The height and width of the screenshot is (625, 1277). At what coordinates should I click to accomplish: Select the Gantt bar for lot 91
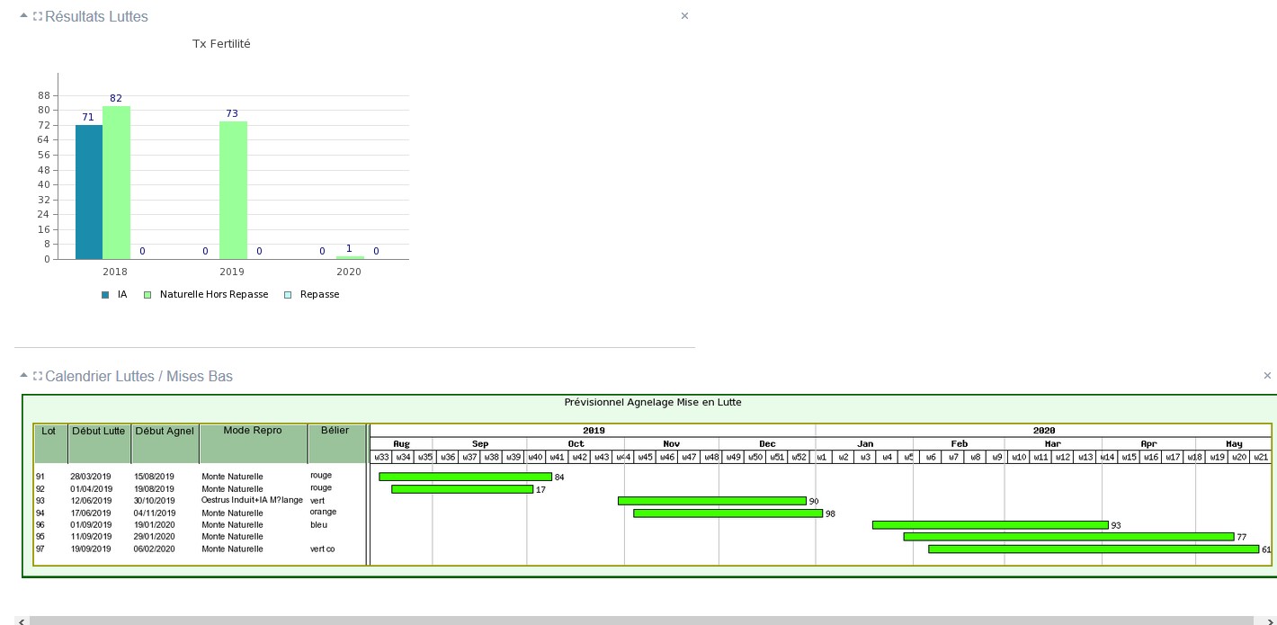pos(465,477)
